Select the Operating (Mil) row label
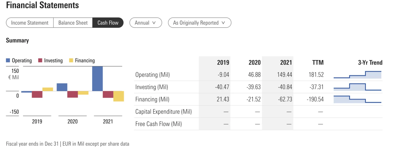Screen dimensions: 402x152 coord(152,75)
